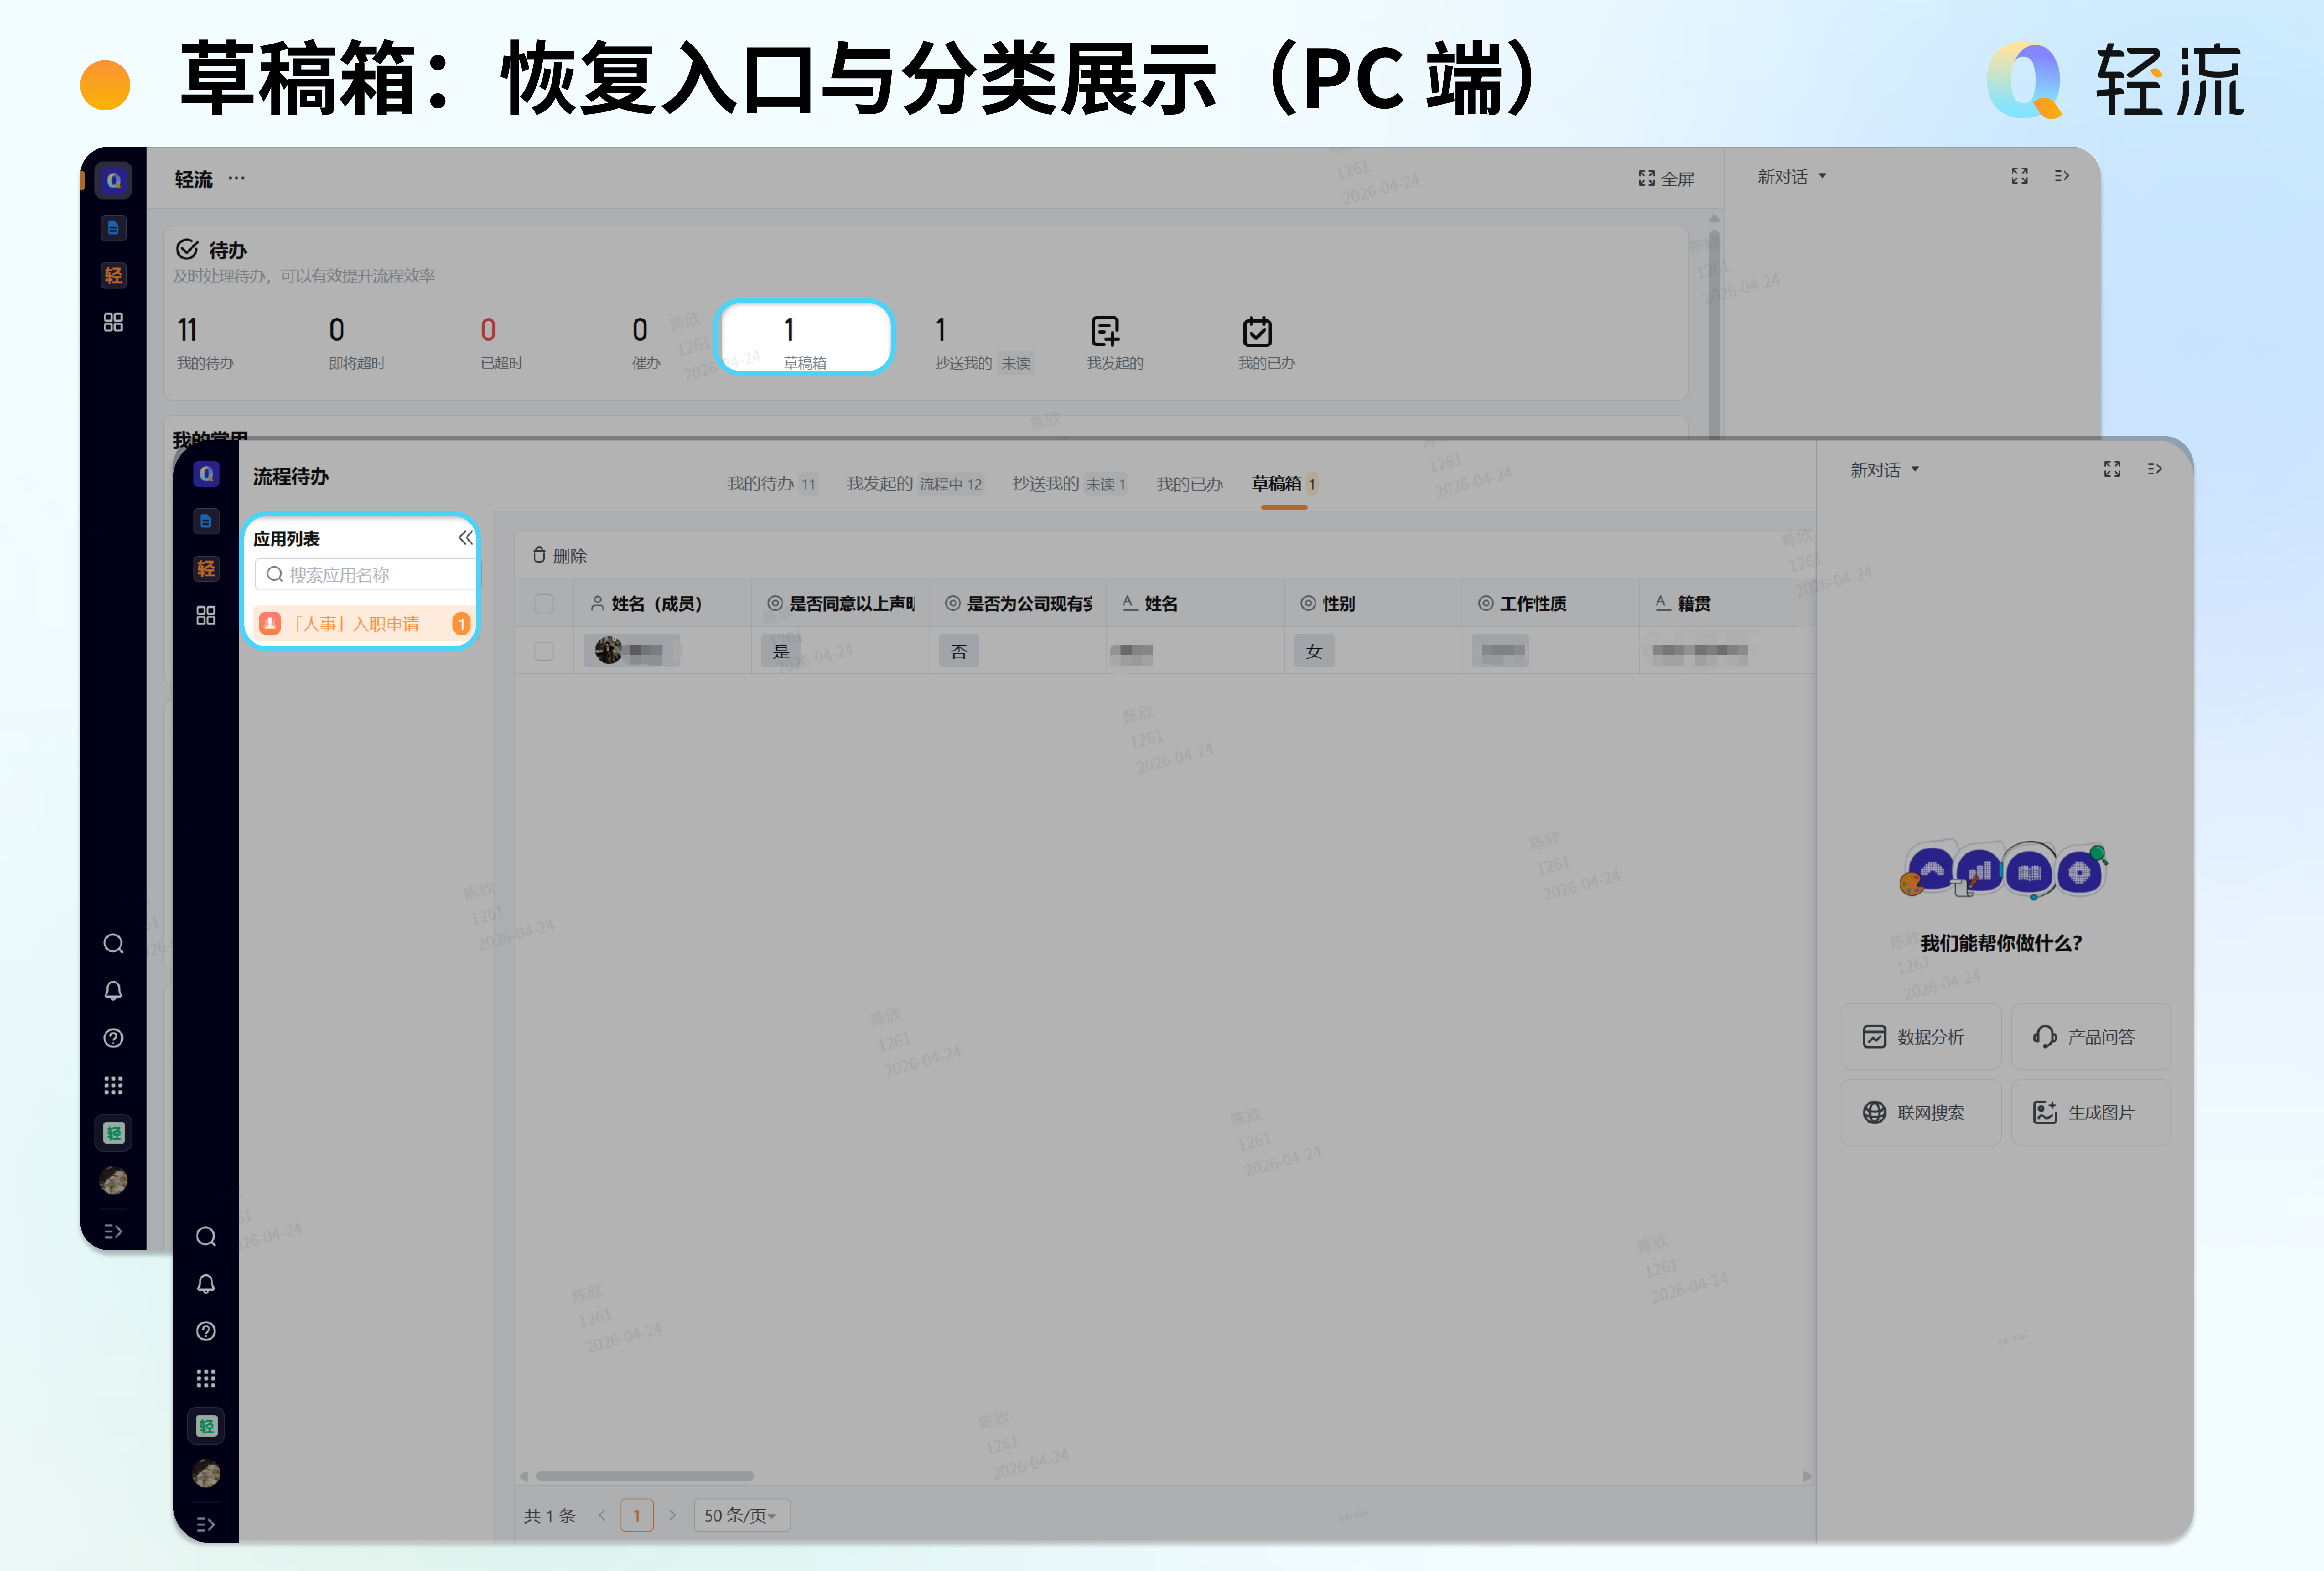This screenshot has width=2324, height=1571.
Task: Click search icon in the back window sidebar
Action: [113, 943]
